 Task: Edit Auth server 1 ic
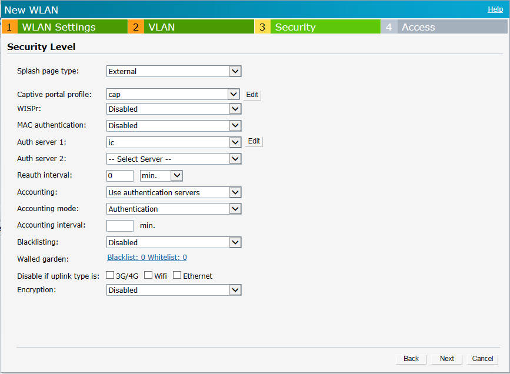click(254, 141)
